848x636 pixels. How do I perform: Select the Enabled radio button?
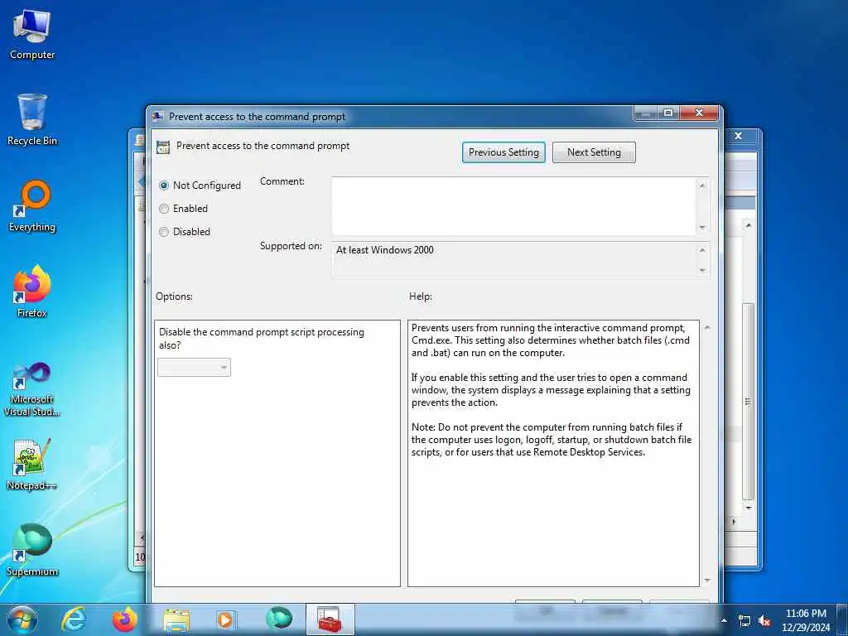coord(164,209)
